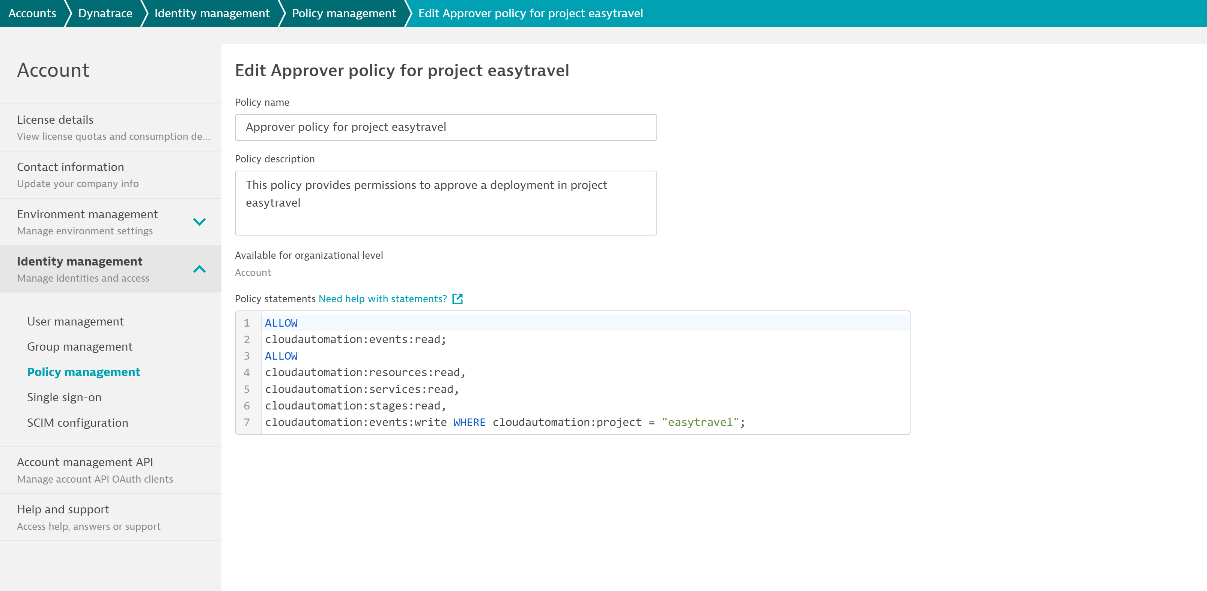Focus the Policy description text area

[445, 203]
